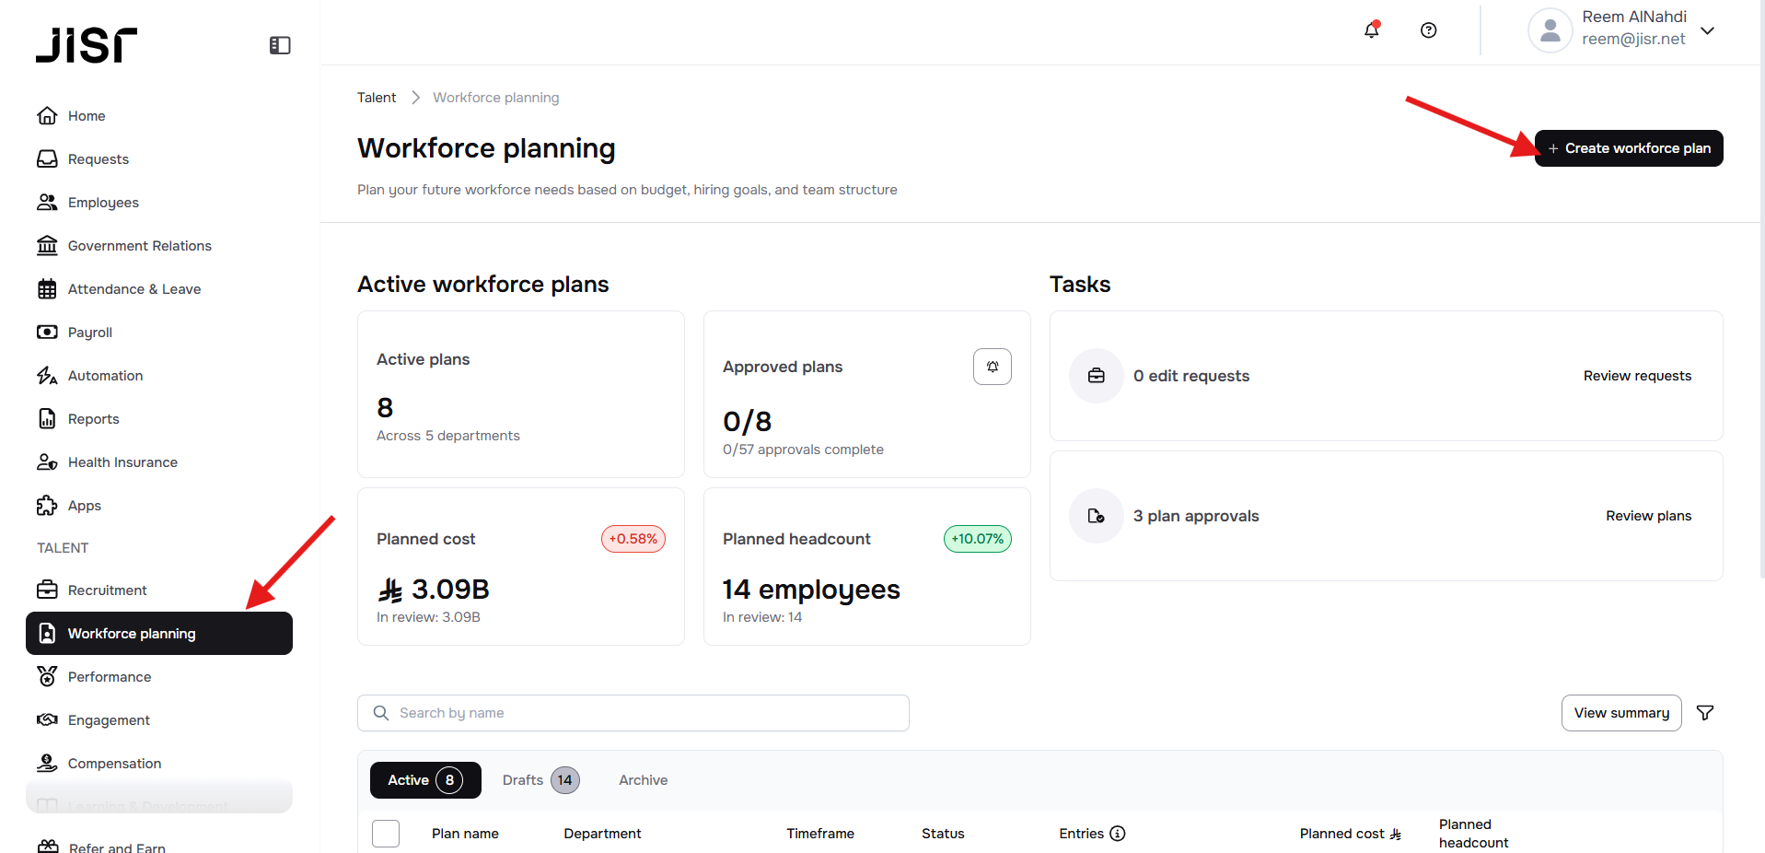Click the View summary button
The width and height of the screenshot is (1765, 853).
click(1620, 713)
